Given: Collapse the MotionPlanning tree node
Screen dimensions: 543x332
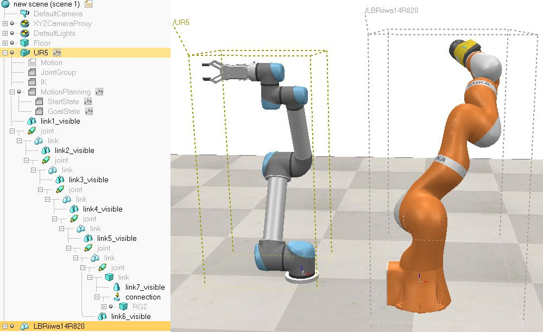Looking at the screenshot, I should 12,92.
